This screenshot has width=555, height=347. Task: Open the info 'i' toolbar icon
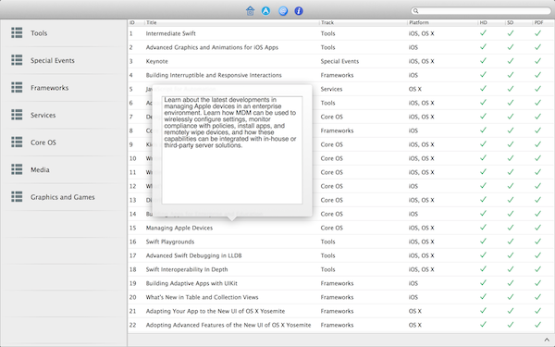point(299,11)
